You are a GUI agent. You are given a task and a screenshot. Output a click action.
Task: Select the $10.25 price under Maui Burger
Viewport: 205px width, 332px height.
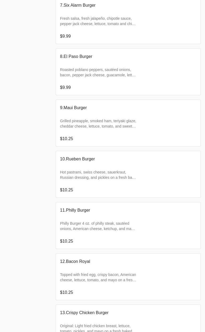click(66, 139)
